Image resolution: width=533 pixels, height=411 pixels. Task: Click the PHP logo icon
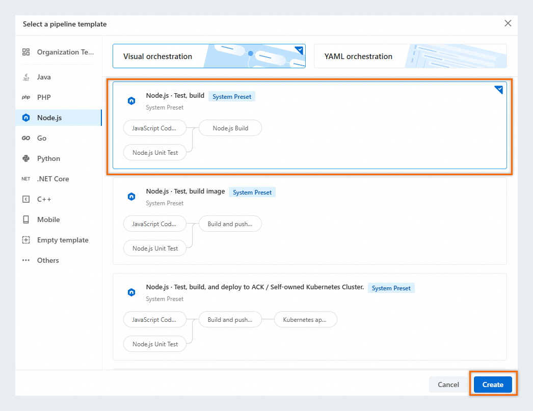tap(26, 97)
